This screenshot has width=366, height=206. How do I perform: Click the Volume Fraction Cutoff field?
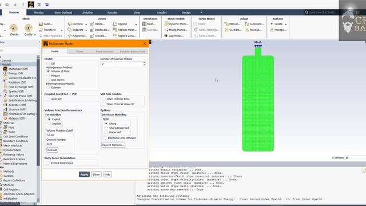click(x=60, y=135)
